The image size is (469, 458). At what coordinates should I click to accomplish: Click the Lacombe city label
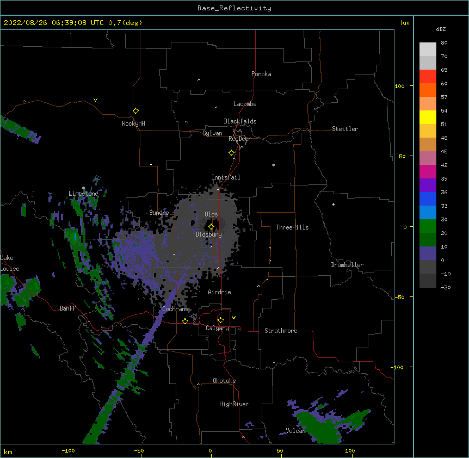tap(245, 104)
